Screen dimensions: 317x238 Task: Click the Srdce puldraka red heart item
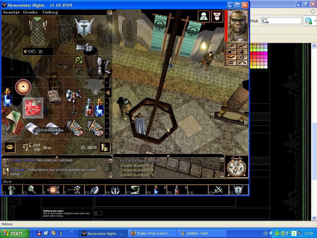[x=33, y=108]
